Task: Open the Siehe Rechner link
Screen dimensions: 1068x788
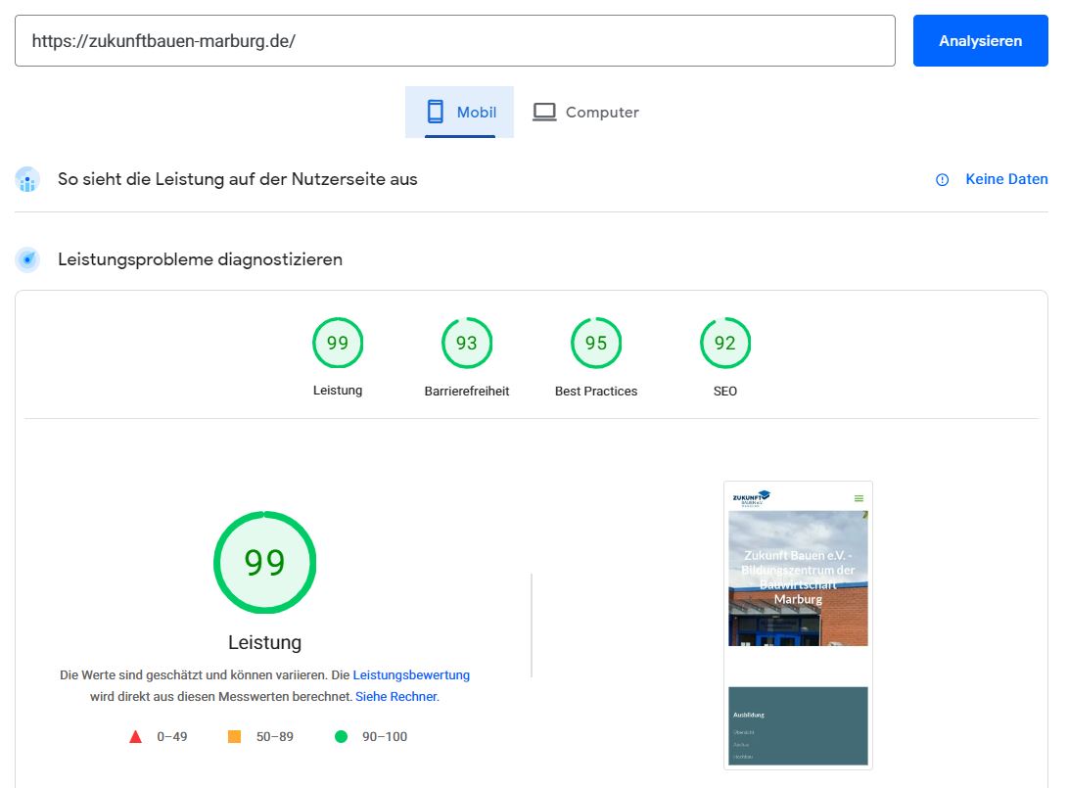Action: click(x=395, y=697)
